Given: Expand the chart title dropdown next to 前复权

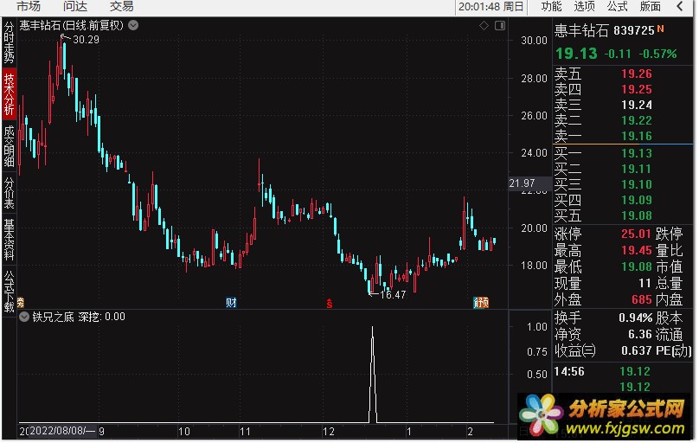Looking at the screenshot, I should (133, 25).
